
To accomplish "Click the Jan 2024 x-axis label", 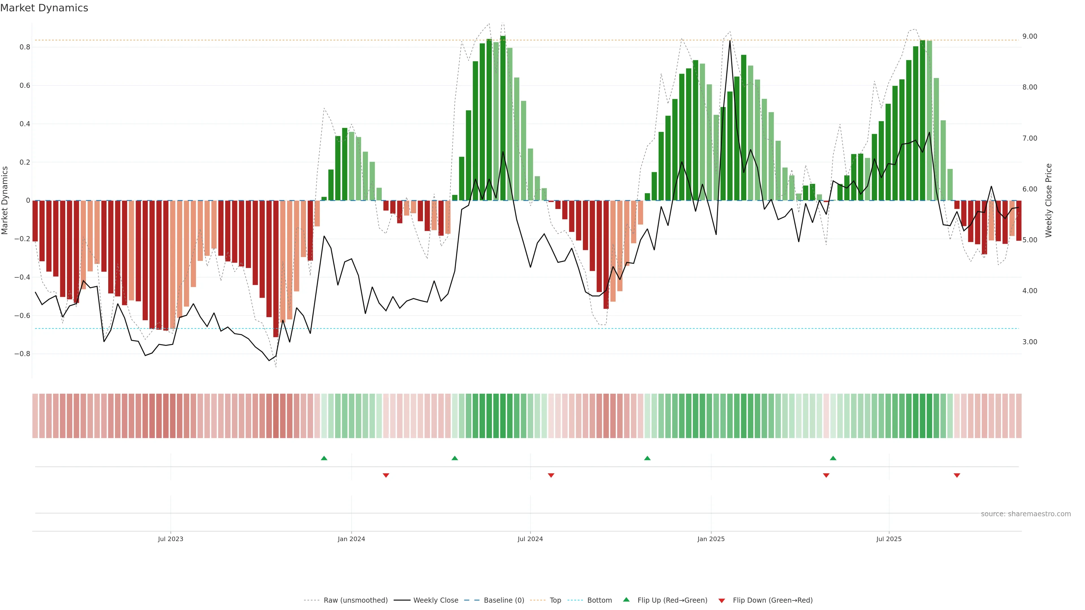I will coord(351,539).
